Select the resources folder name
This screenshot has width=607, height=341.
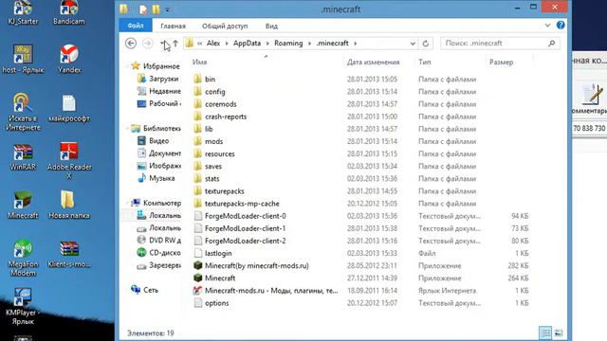pos(220,153)
